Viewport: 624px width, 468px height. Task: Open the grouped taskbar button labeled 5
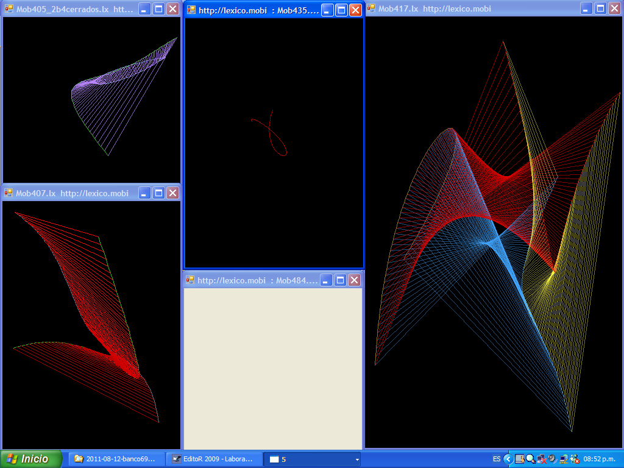coord(311,459)
